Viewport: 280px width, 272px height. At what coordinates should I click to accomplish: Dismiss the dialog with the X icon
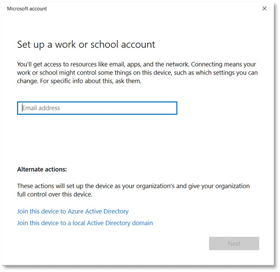[265, 8]
